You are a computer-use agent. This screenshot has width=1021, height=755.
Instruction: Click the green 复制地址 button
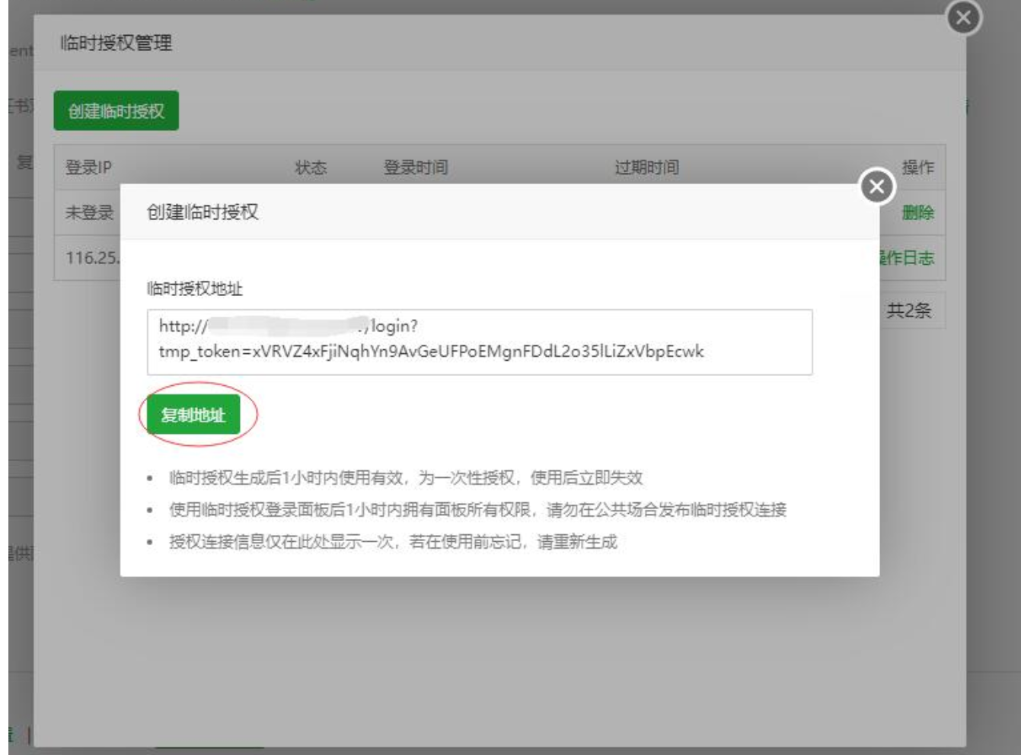click(x=193, y=415)
